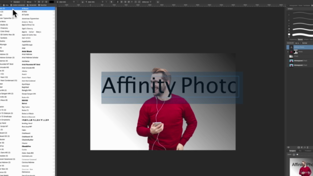The width and height of the screenshot is (313, 176).
Task: Select the Affinity Photo text layer icon
Action: [291, 47]
